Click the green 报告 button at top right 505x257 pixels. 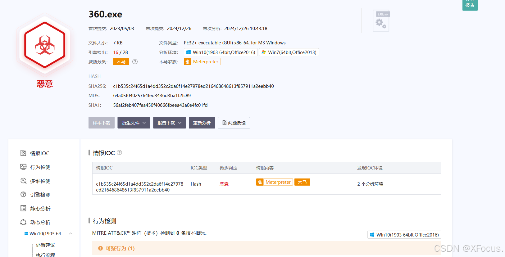click(x=470, y=5)
